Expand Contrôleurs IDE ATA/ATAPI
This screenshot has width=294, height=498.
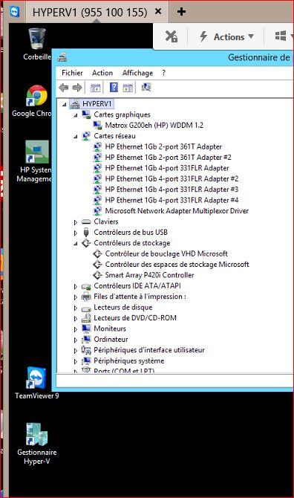tap(76, 286)
